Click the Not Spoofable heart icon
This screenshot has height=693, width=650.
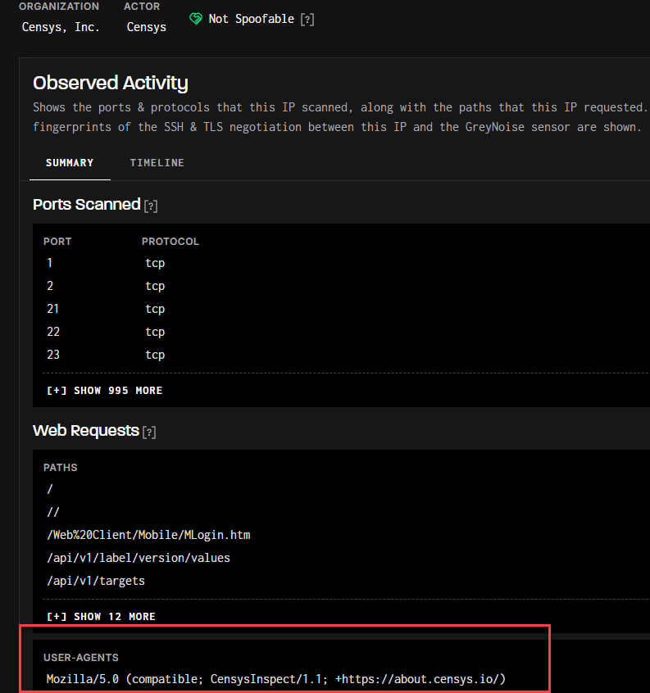point(195,19)
